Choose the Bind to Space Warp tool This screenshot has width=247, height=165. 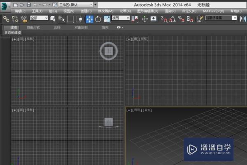tap(24, 19)
